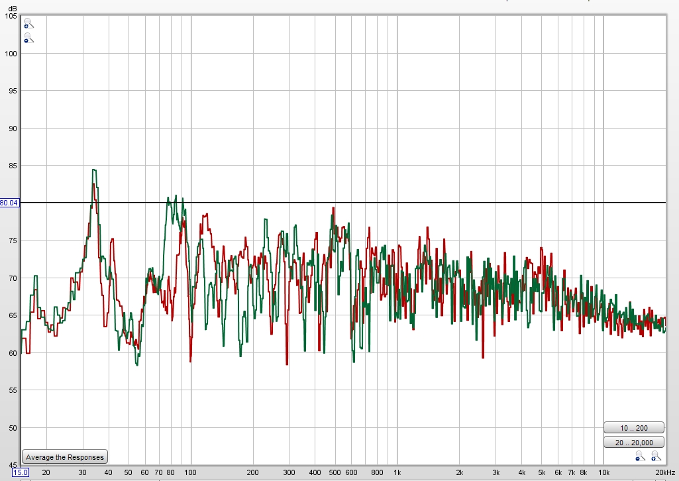Zoom in the frequency axis with the plus magnifier
The width and height of the screenshot is (679, 481).
656,456
